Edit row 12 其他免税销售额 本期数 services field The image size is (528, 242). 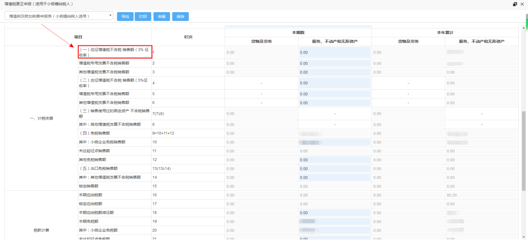(x=335, y=160)
